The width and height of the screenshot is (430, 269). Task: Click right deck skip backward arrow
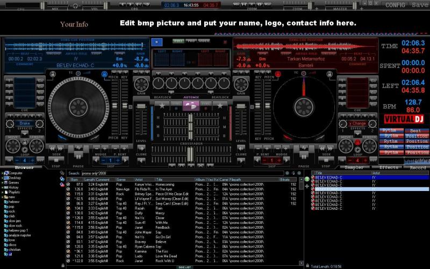257,160
